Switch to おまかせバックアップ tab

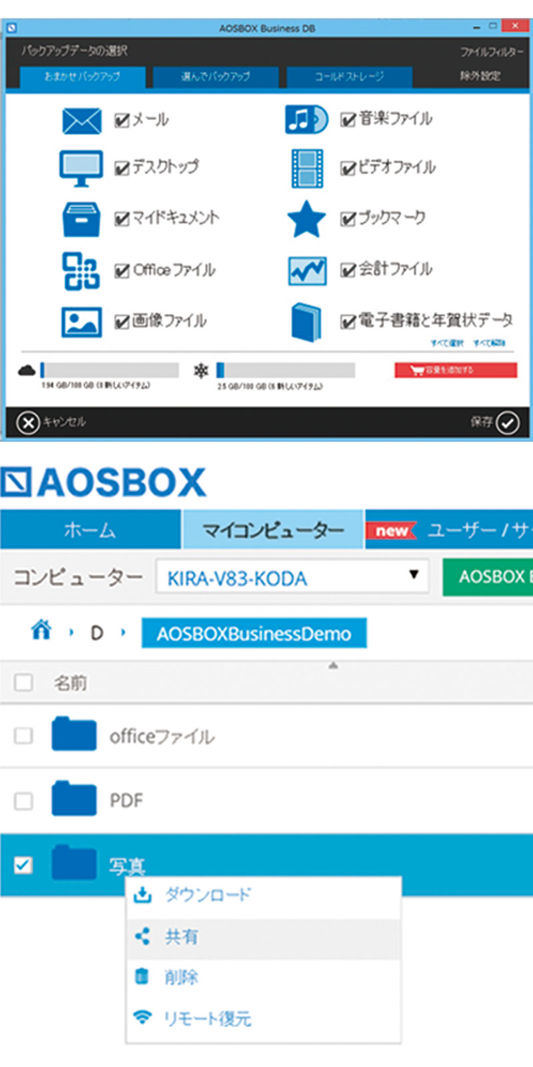(82, 77)
